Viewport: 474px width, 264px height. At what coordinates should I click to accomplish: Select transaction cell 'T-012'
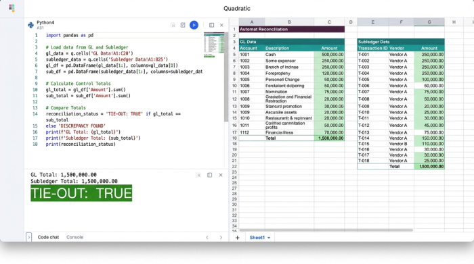[372, 126]
